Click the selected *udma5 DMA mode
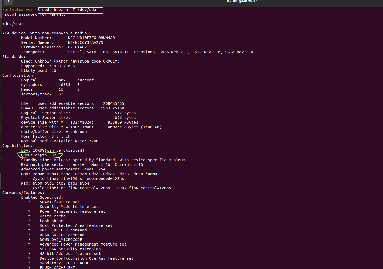Image resolution: width=383 pixels, height=269 pixels. pyautogui.click(x=152, y=174)
